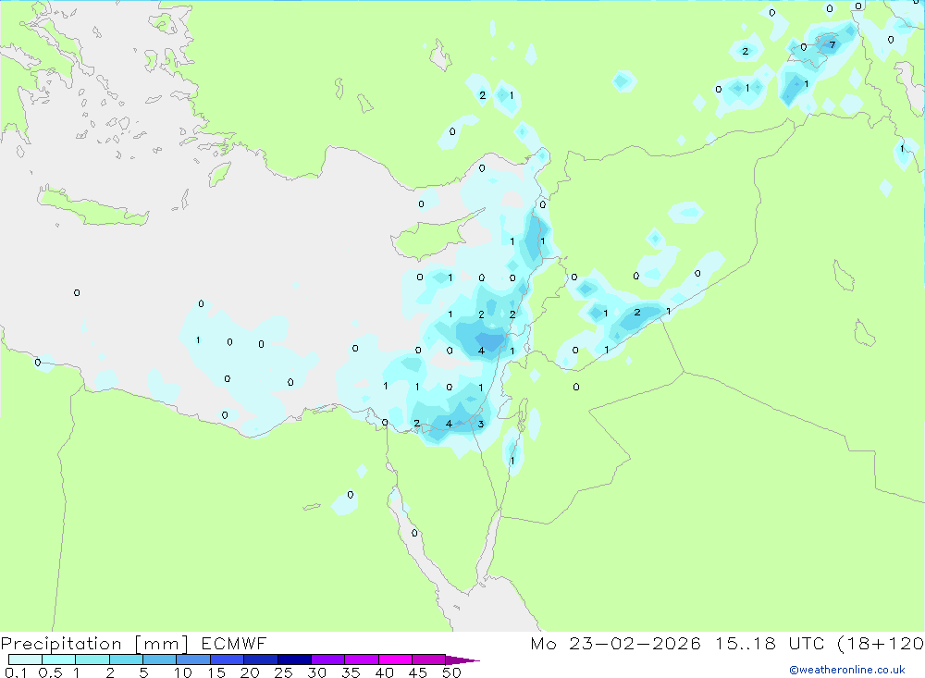Click the legend label '10'
This screenshot has width=925, height=678.
[x=183, y=672]
